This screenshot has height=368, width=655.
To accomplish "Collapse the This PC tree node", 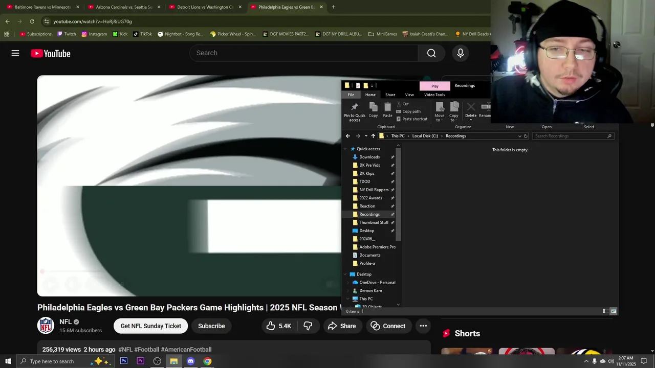I will [x=348, y=299].
